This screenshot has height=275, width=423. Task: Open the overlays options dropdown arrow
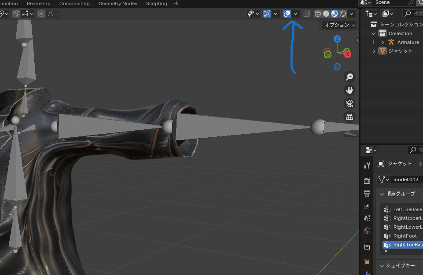pyautogui.click(x=295, y=14)
